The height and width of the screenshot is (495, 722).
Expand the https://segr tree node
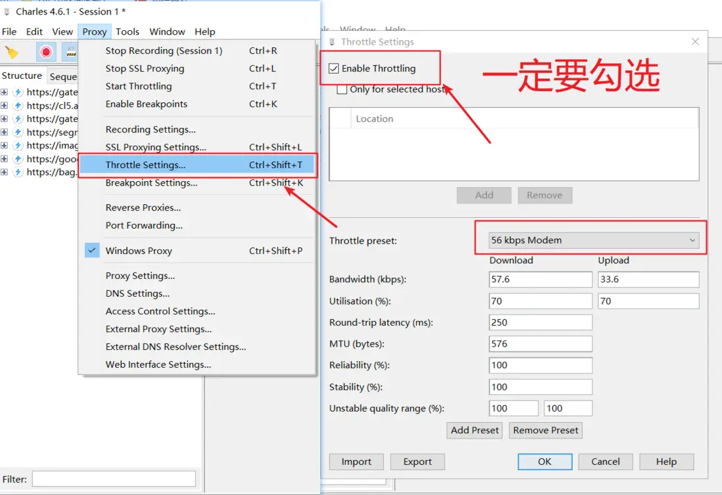4,133
